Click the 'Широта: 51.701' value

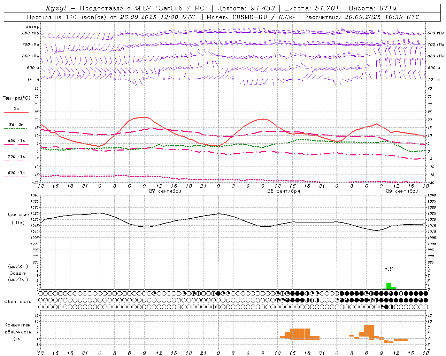[312, 8]
